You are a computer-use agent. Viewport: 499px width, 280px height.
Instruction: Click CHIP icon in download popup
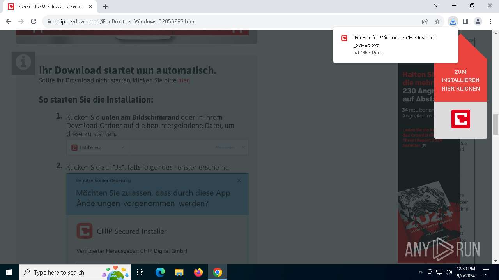click(344, 38)
